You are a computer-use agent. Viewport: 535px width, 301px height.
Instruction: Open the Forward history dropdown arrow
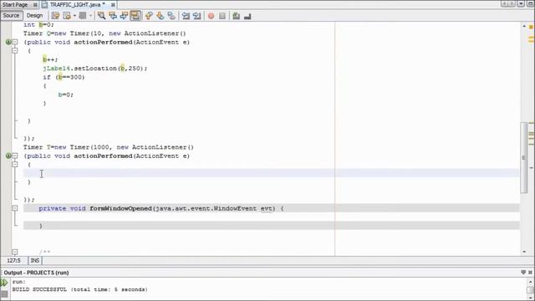[x=90, y=16]
